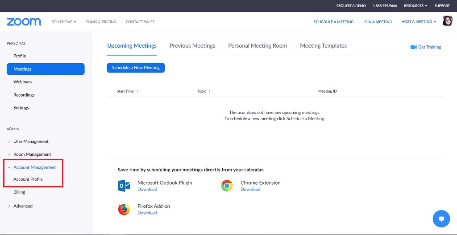Select Meetings in sidebar
The height and width of the screenshot is (235, 457).
pyautogui.click(x=46, y=69)
